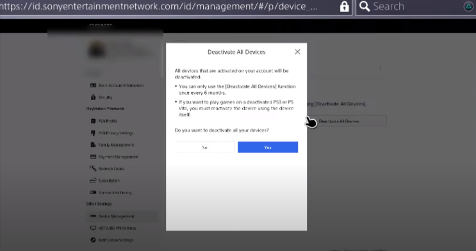Screen dimensions: 476x251
Task: Click the Transaction History icon
Action: click(93, 192)
